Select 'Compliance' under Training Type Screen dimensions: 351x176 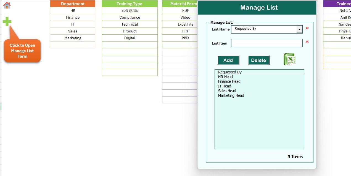pyautogui.click(x=130, y=17)
